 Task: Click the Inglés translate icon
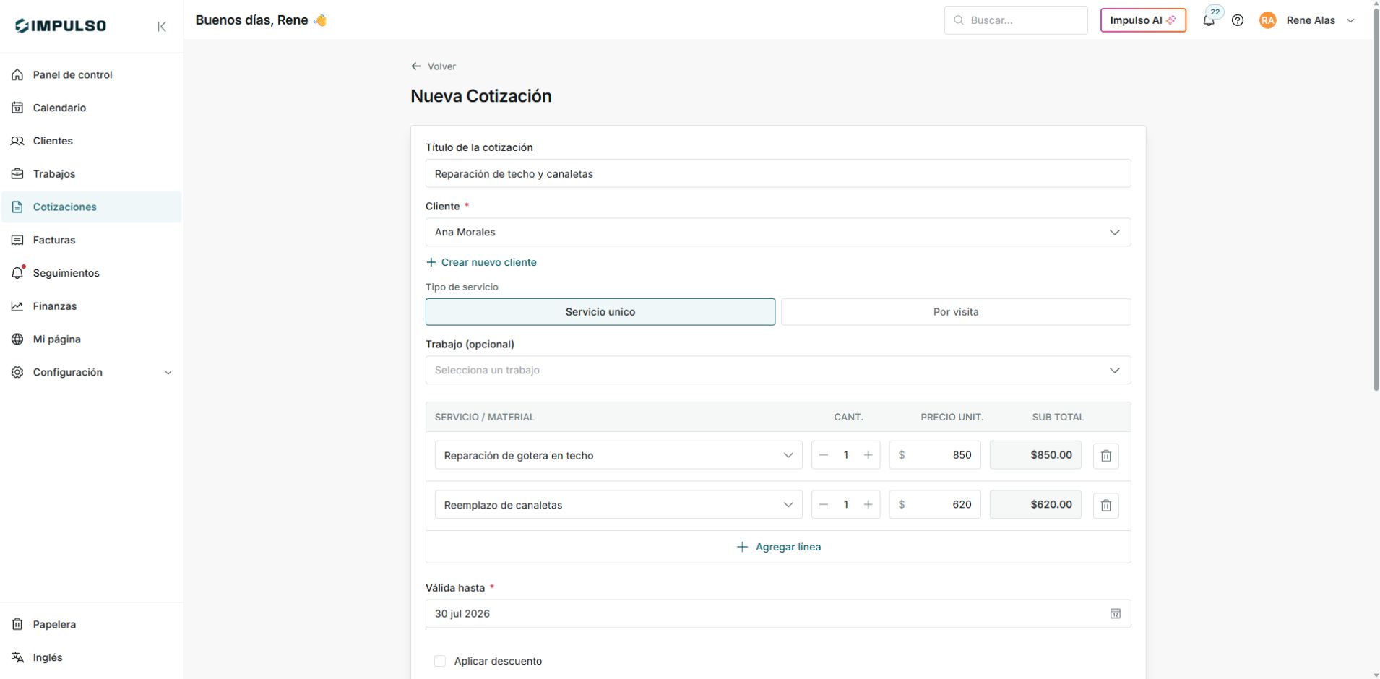[17, 657]
